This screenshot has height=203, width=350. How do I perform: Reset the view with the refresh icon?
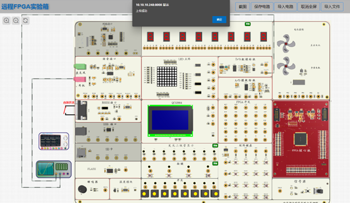pos(26,21)
